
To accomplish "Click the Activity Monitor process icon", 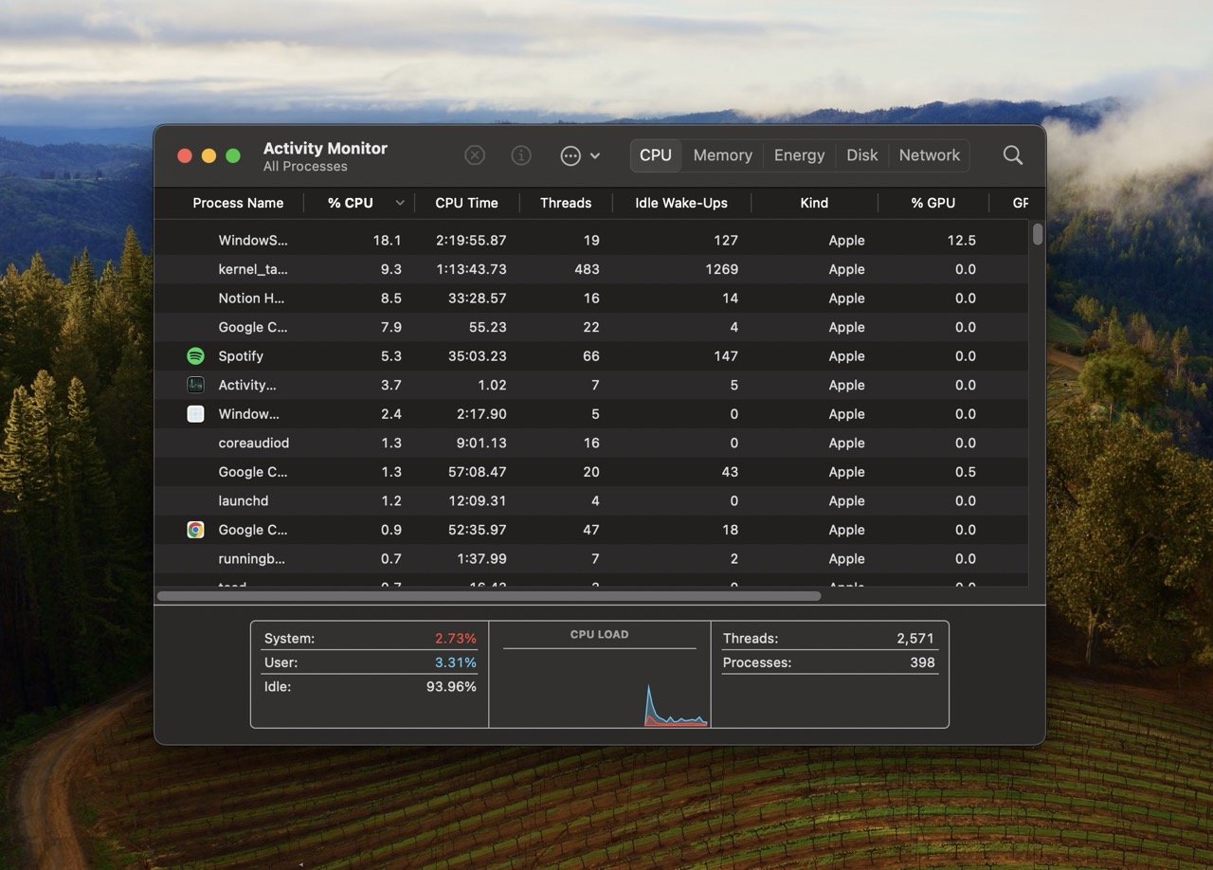I will click(195, 385).
